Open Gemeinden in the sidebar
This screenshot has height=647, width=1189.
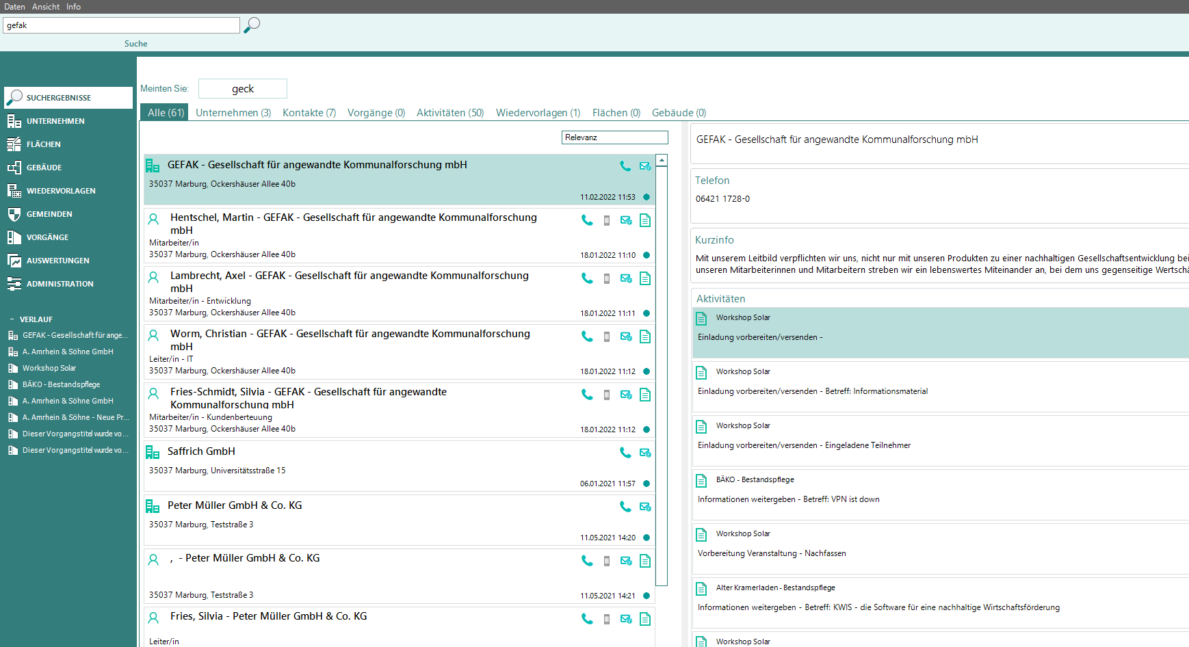coord(49,214)
